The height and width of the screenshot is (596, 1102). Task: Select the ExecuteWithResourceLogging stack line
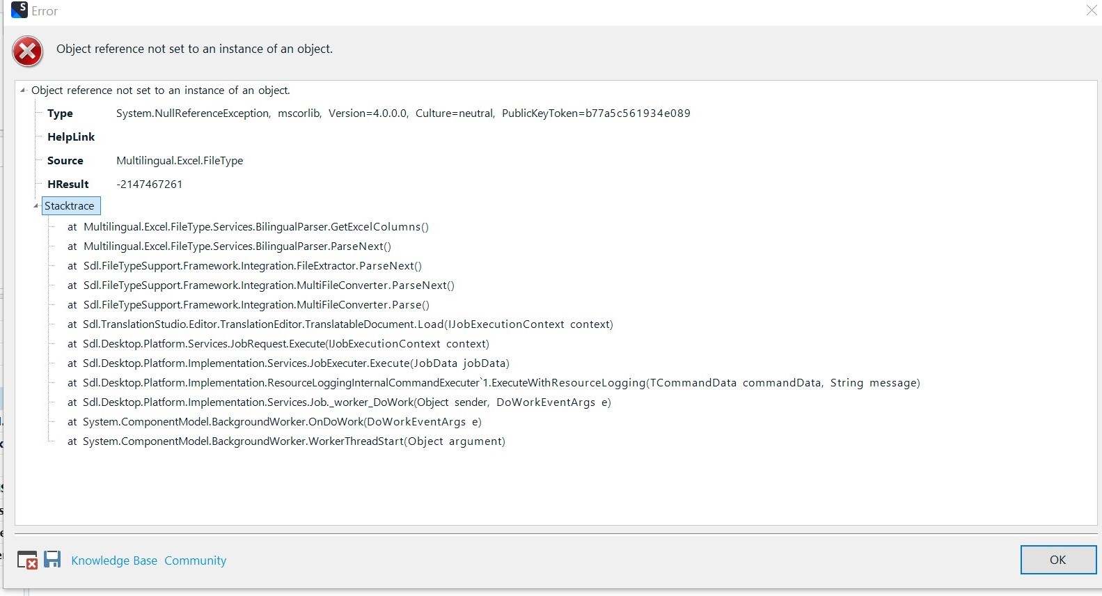pyautogui.click(x=494, y=383)
